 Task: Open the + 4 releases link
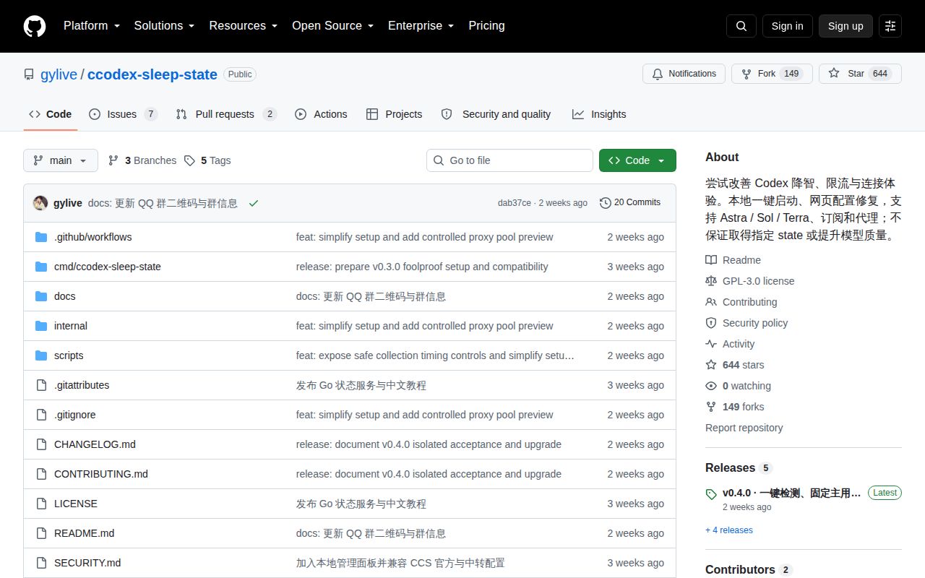point(729,530)
